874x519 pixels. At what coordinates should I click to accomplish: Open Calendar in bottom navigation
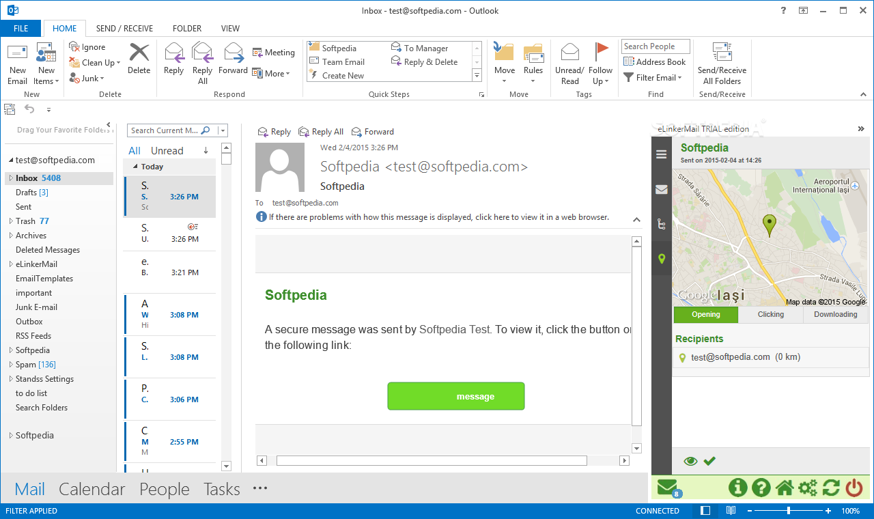tap(92, 489)
